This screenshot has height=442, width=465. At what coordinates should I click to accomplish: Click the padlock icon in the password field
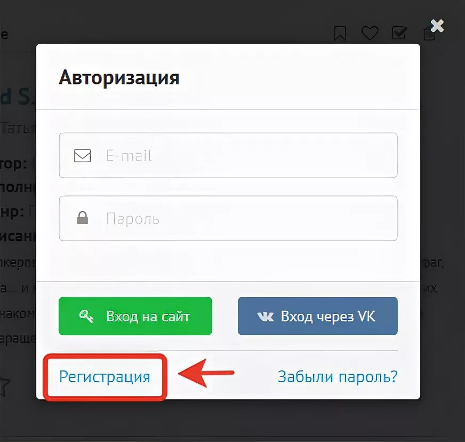(83, 218)
